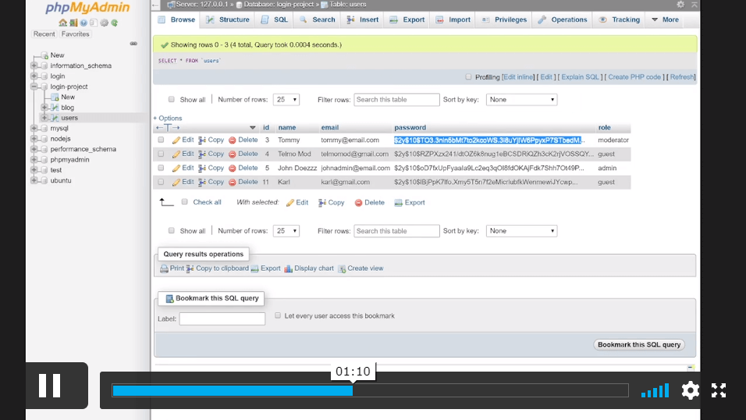
Task: Click pencil Edit icon for Tommy row
Action: click(x=176, y=140)
